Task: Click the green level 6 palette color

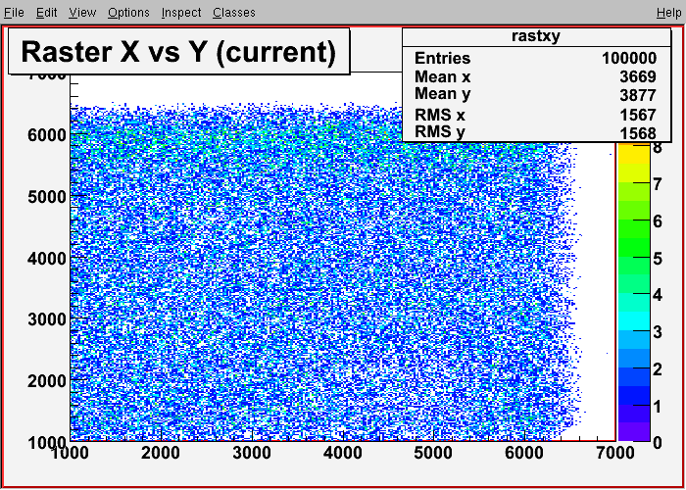Action: point(633,228)
